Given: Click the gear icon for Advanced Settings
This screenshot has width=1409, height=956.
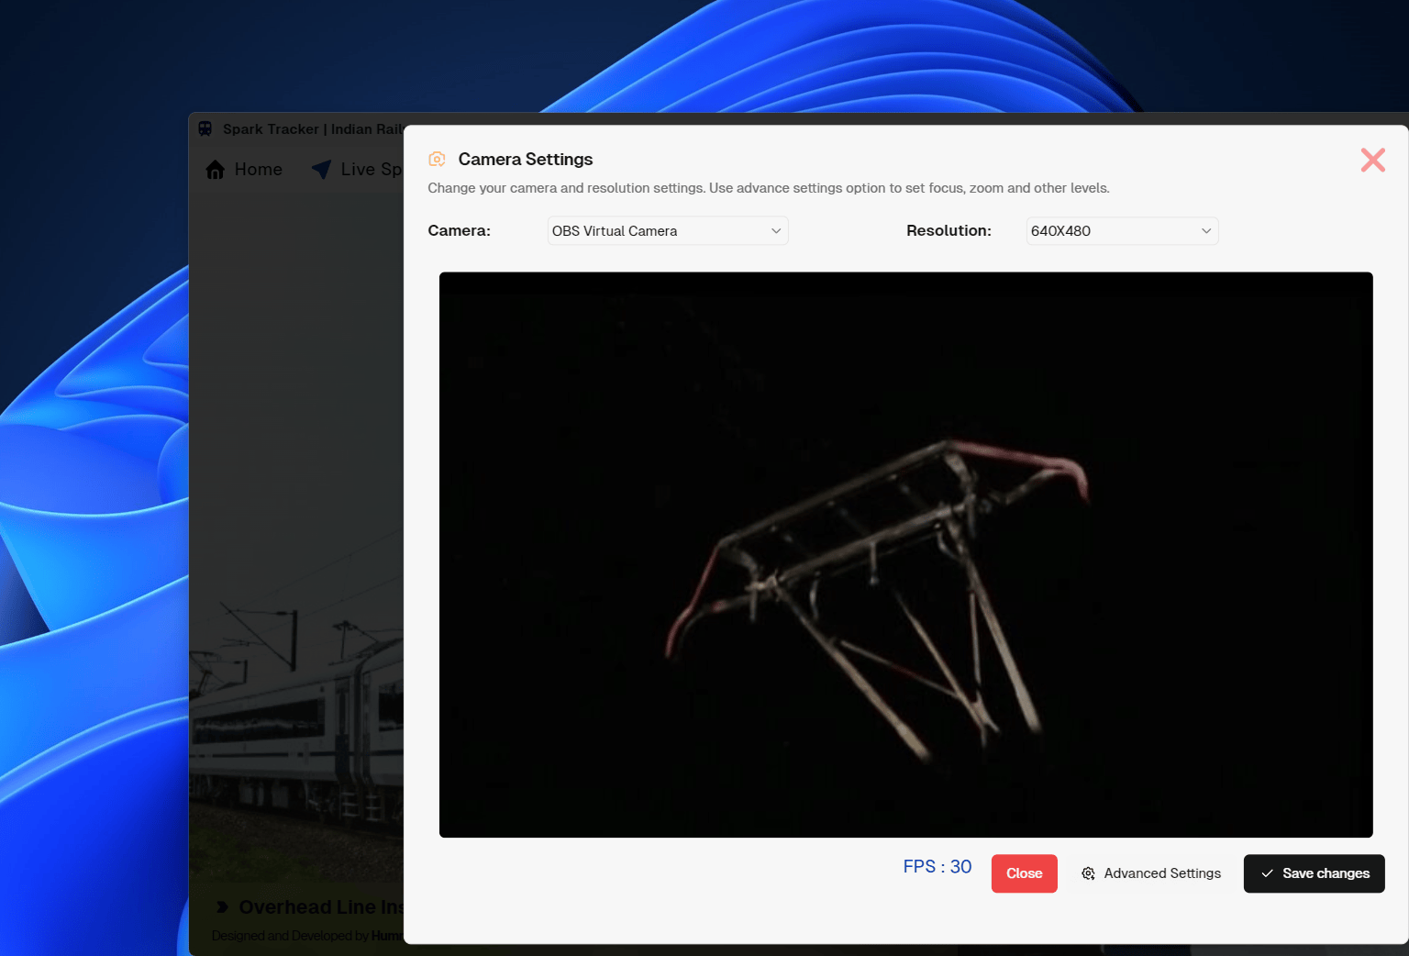Looking at the screenshot, I should point(1088,873).
